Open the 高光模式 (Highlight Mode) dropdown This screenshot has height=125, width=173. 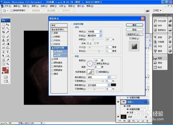tap(98, 77)
